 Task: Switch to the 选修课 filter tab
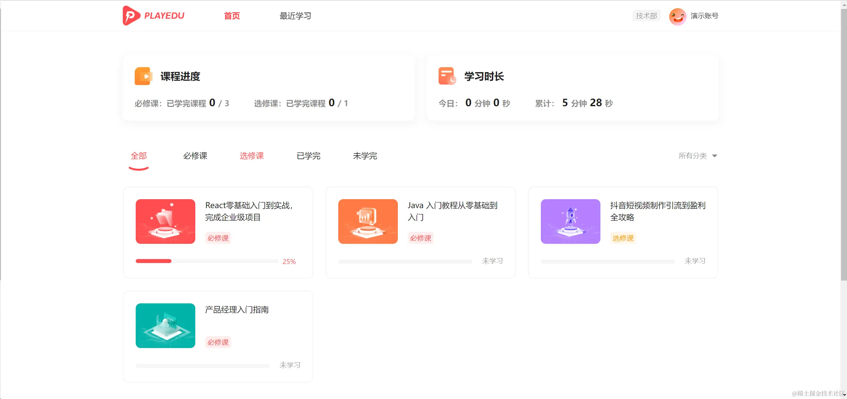pyautogui.click(x=252, y=156)
